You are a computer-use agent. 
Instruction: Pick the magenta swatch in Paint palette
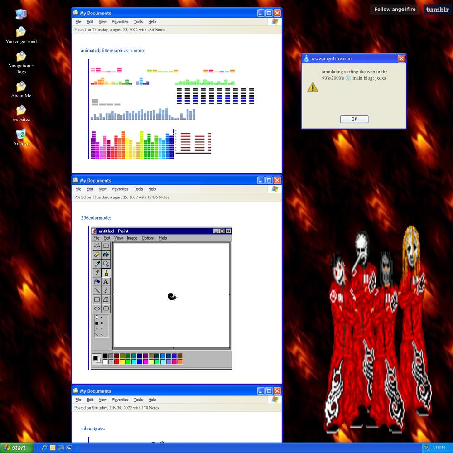click(x=145, y=361)
